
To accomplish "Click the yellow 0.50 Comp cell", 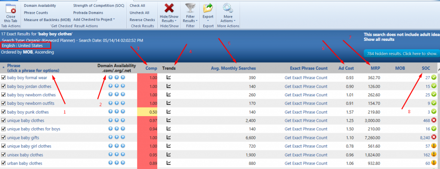I will pyautogui.click(x=148, y=112).
